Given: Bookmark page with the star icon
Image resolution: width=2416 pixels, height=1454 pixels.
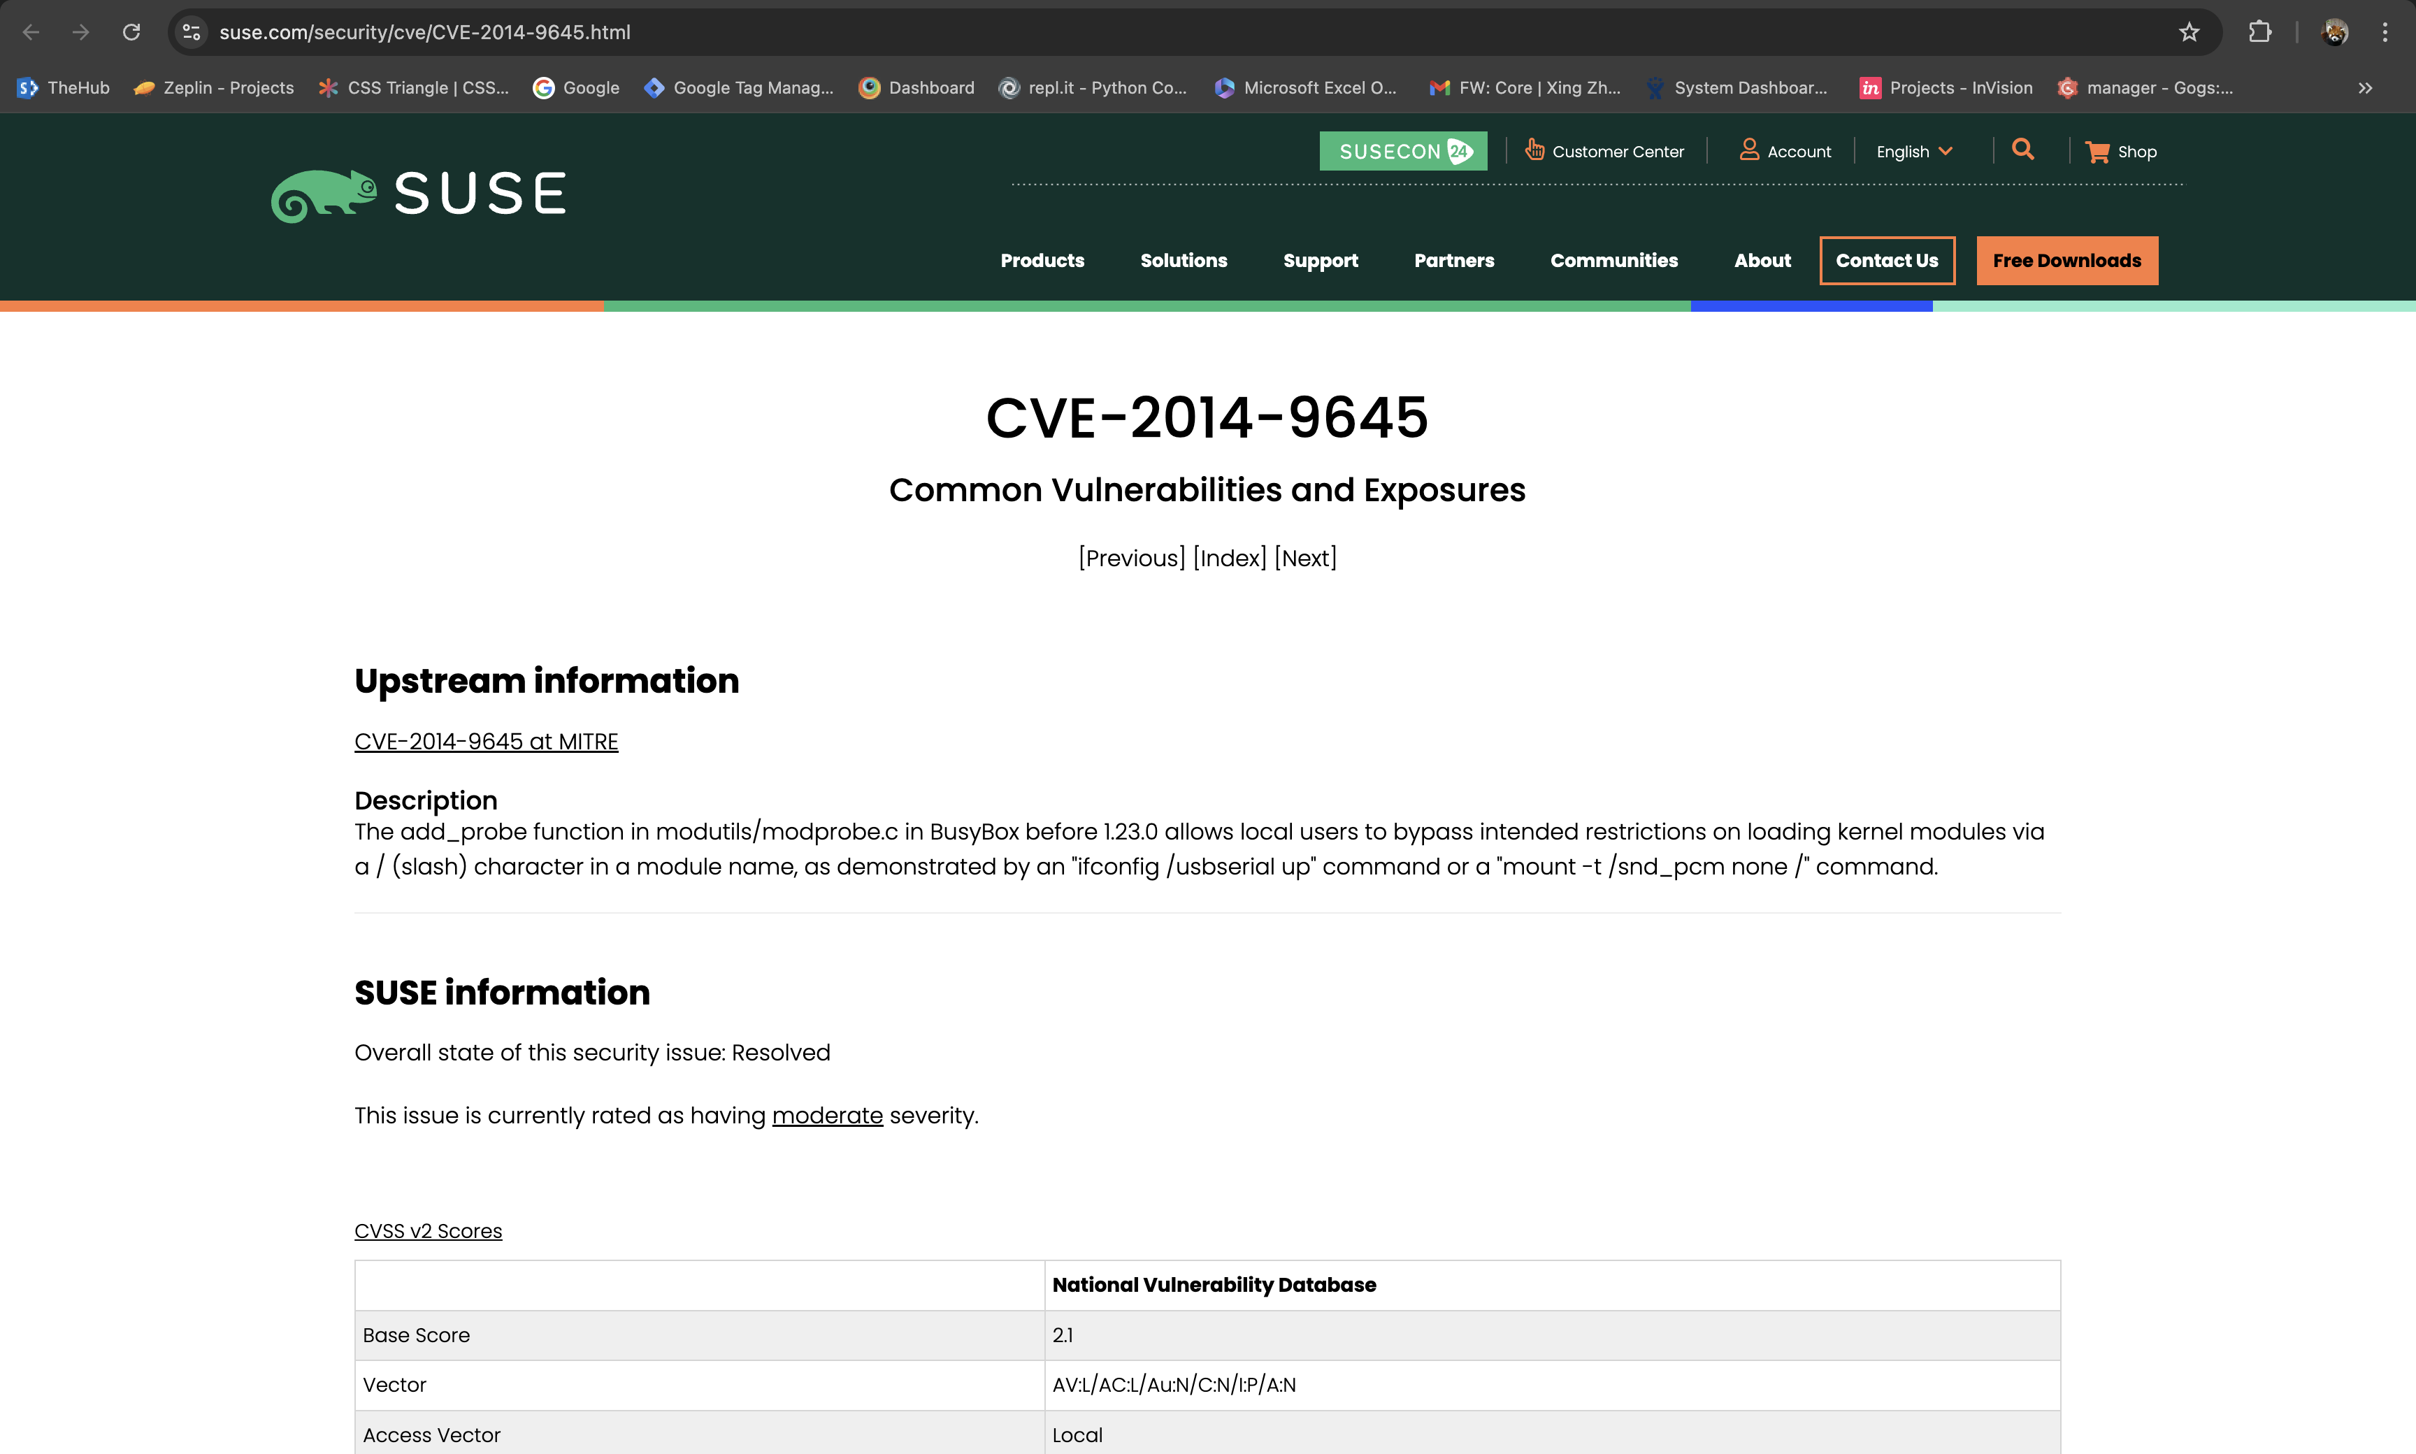Looking at the screenshot, I should click(2189, 32).
